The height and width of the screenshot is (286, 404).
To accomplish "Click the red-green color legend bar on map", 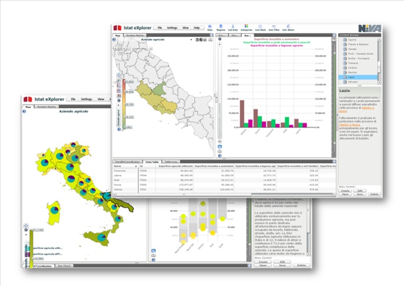I will pyautogui.click(x=124, y=104).
